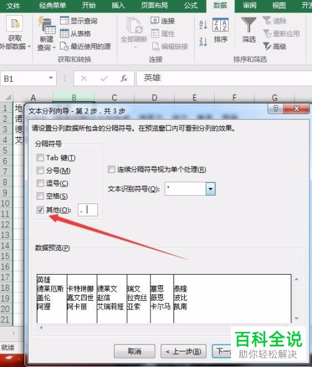Image resolution: width=312 pixels, height=367 pixels.
Task: Switch to the 视图 tab
Action: coord(279,6)
